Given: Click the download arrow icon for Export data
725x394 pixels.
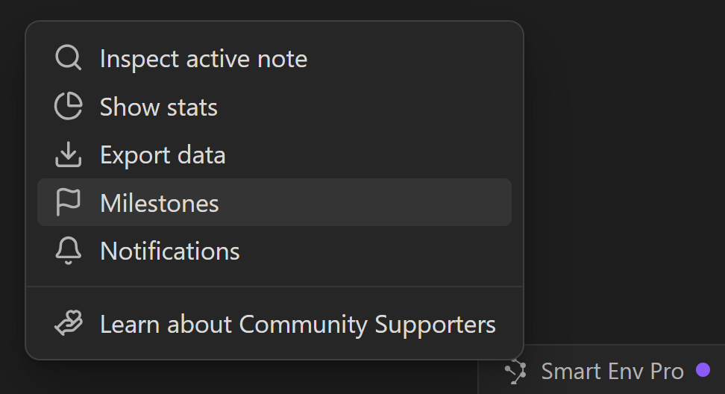Looking at the screenshot, I should (x=68, y=154).
